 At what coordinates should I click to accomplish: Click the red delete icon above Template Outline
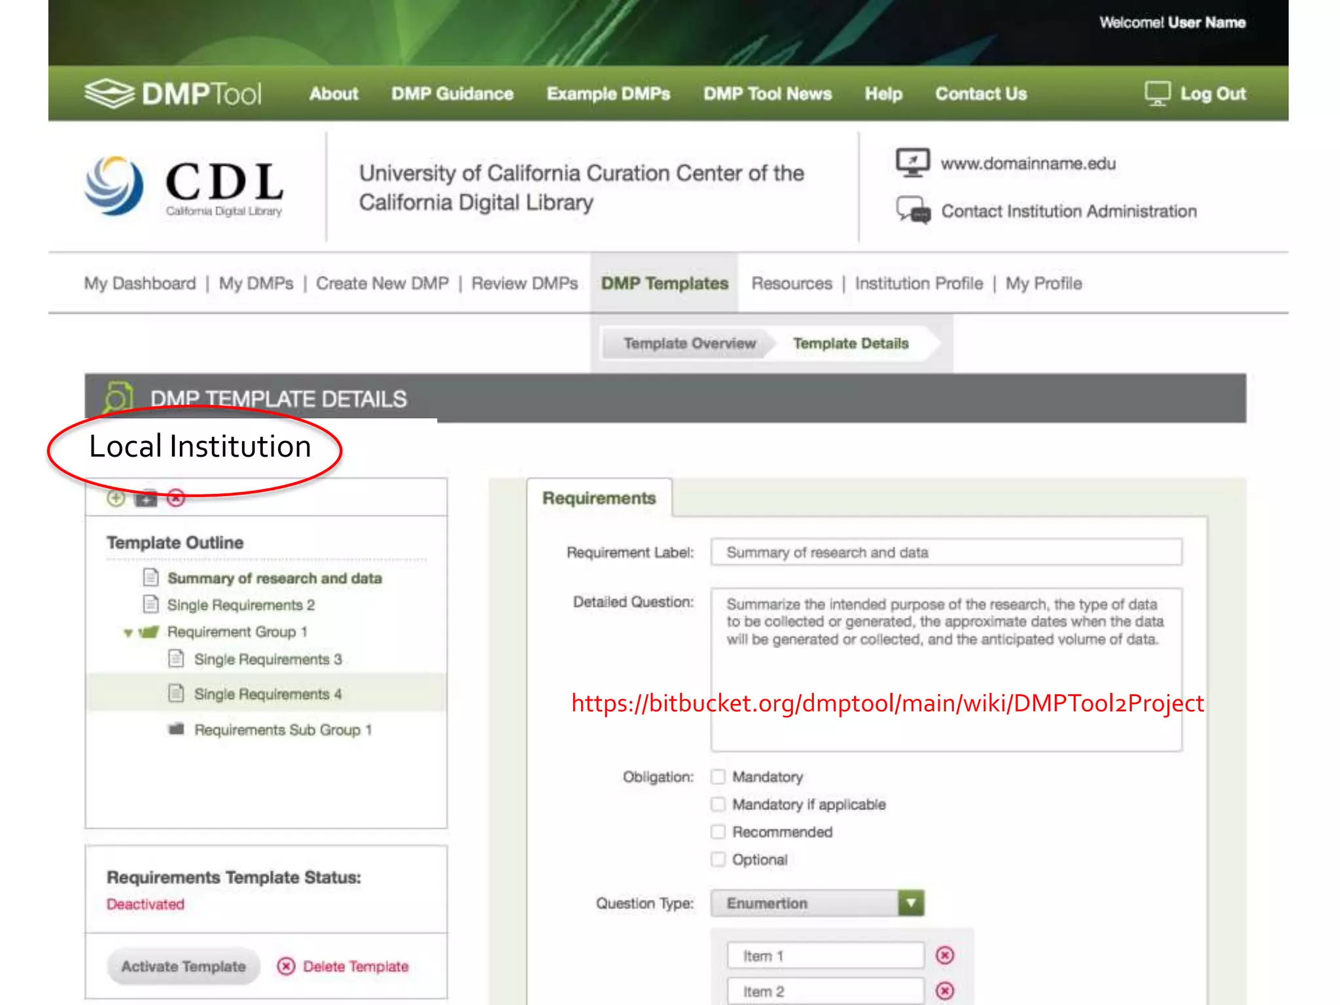(176, 499)
